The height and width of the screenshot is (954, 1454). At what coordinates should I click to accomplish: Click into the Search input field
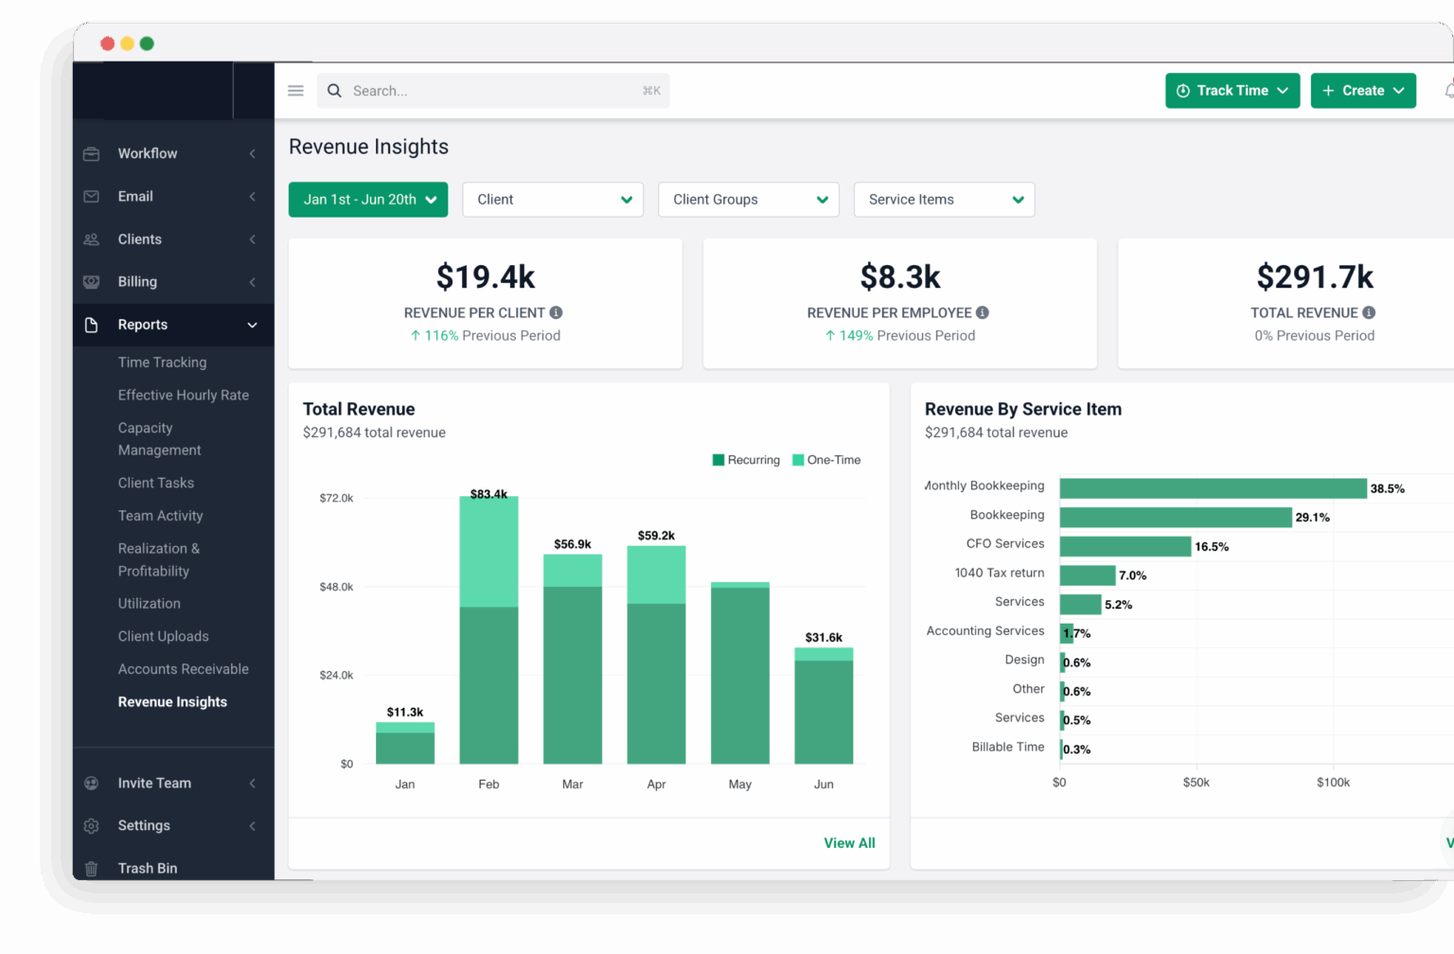[493, 91]
